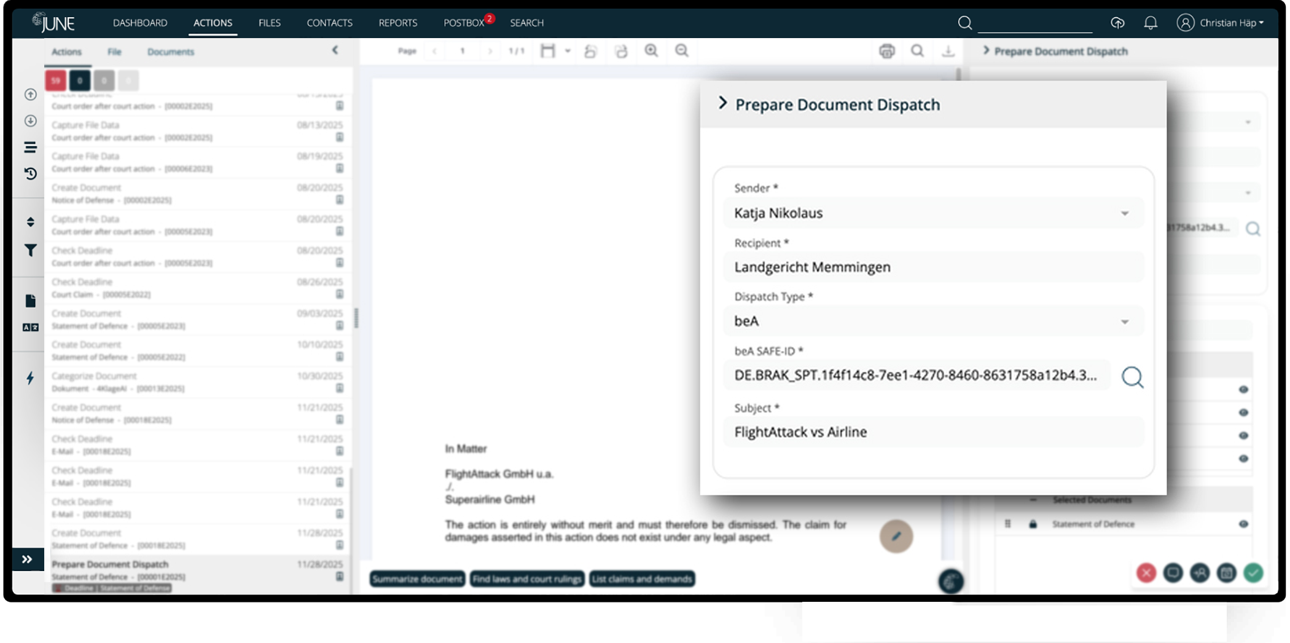Open the Dispatch Type dropdown
The image size is (1290, 643).
click(932, 321)
